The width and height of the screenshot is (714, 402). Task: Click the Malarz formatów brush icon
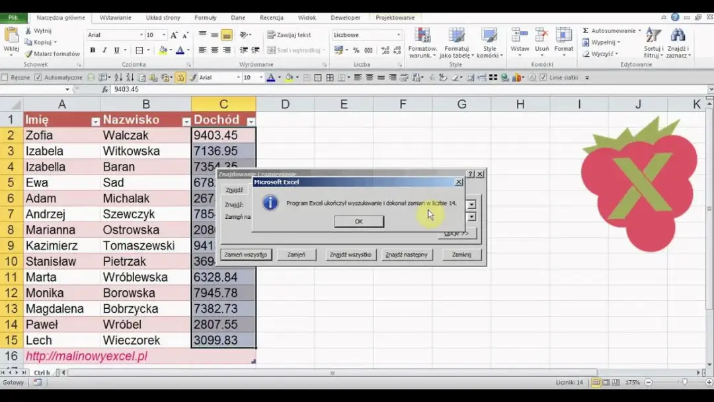coord(28,54)
